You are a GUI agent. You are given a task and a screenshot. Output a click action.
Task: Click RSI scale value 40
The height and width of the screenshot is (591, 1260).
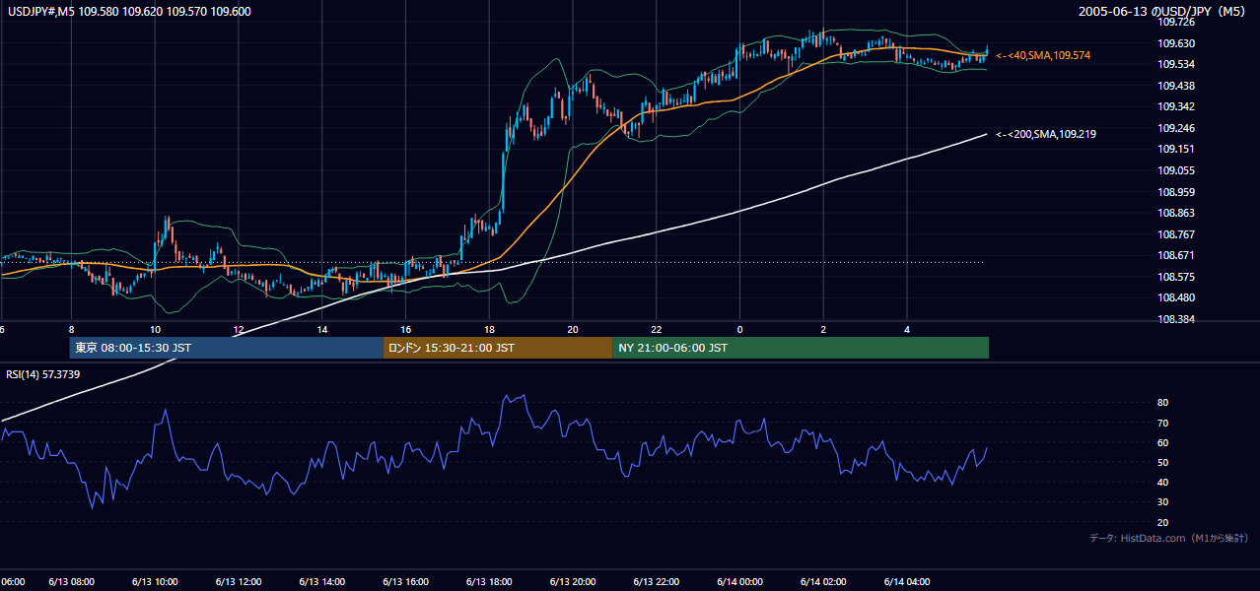click(1163, 482)
